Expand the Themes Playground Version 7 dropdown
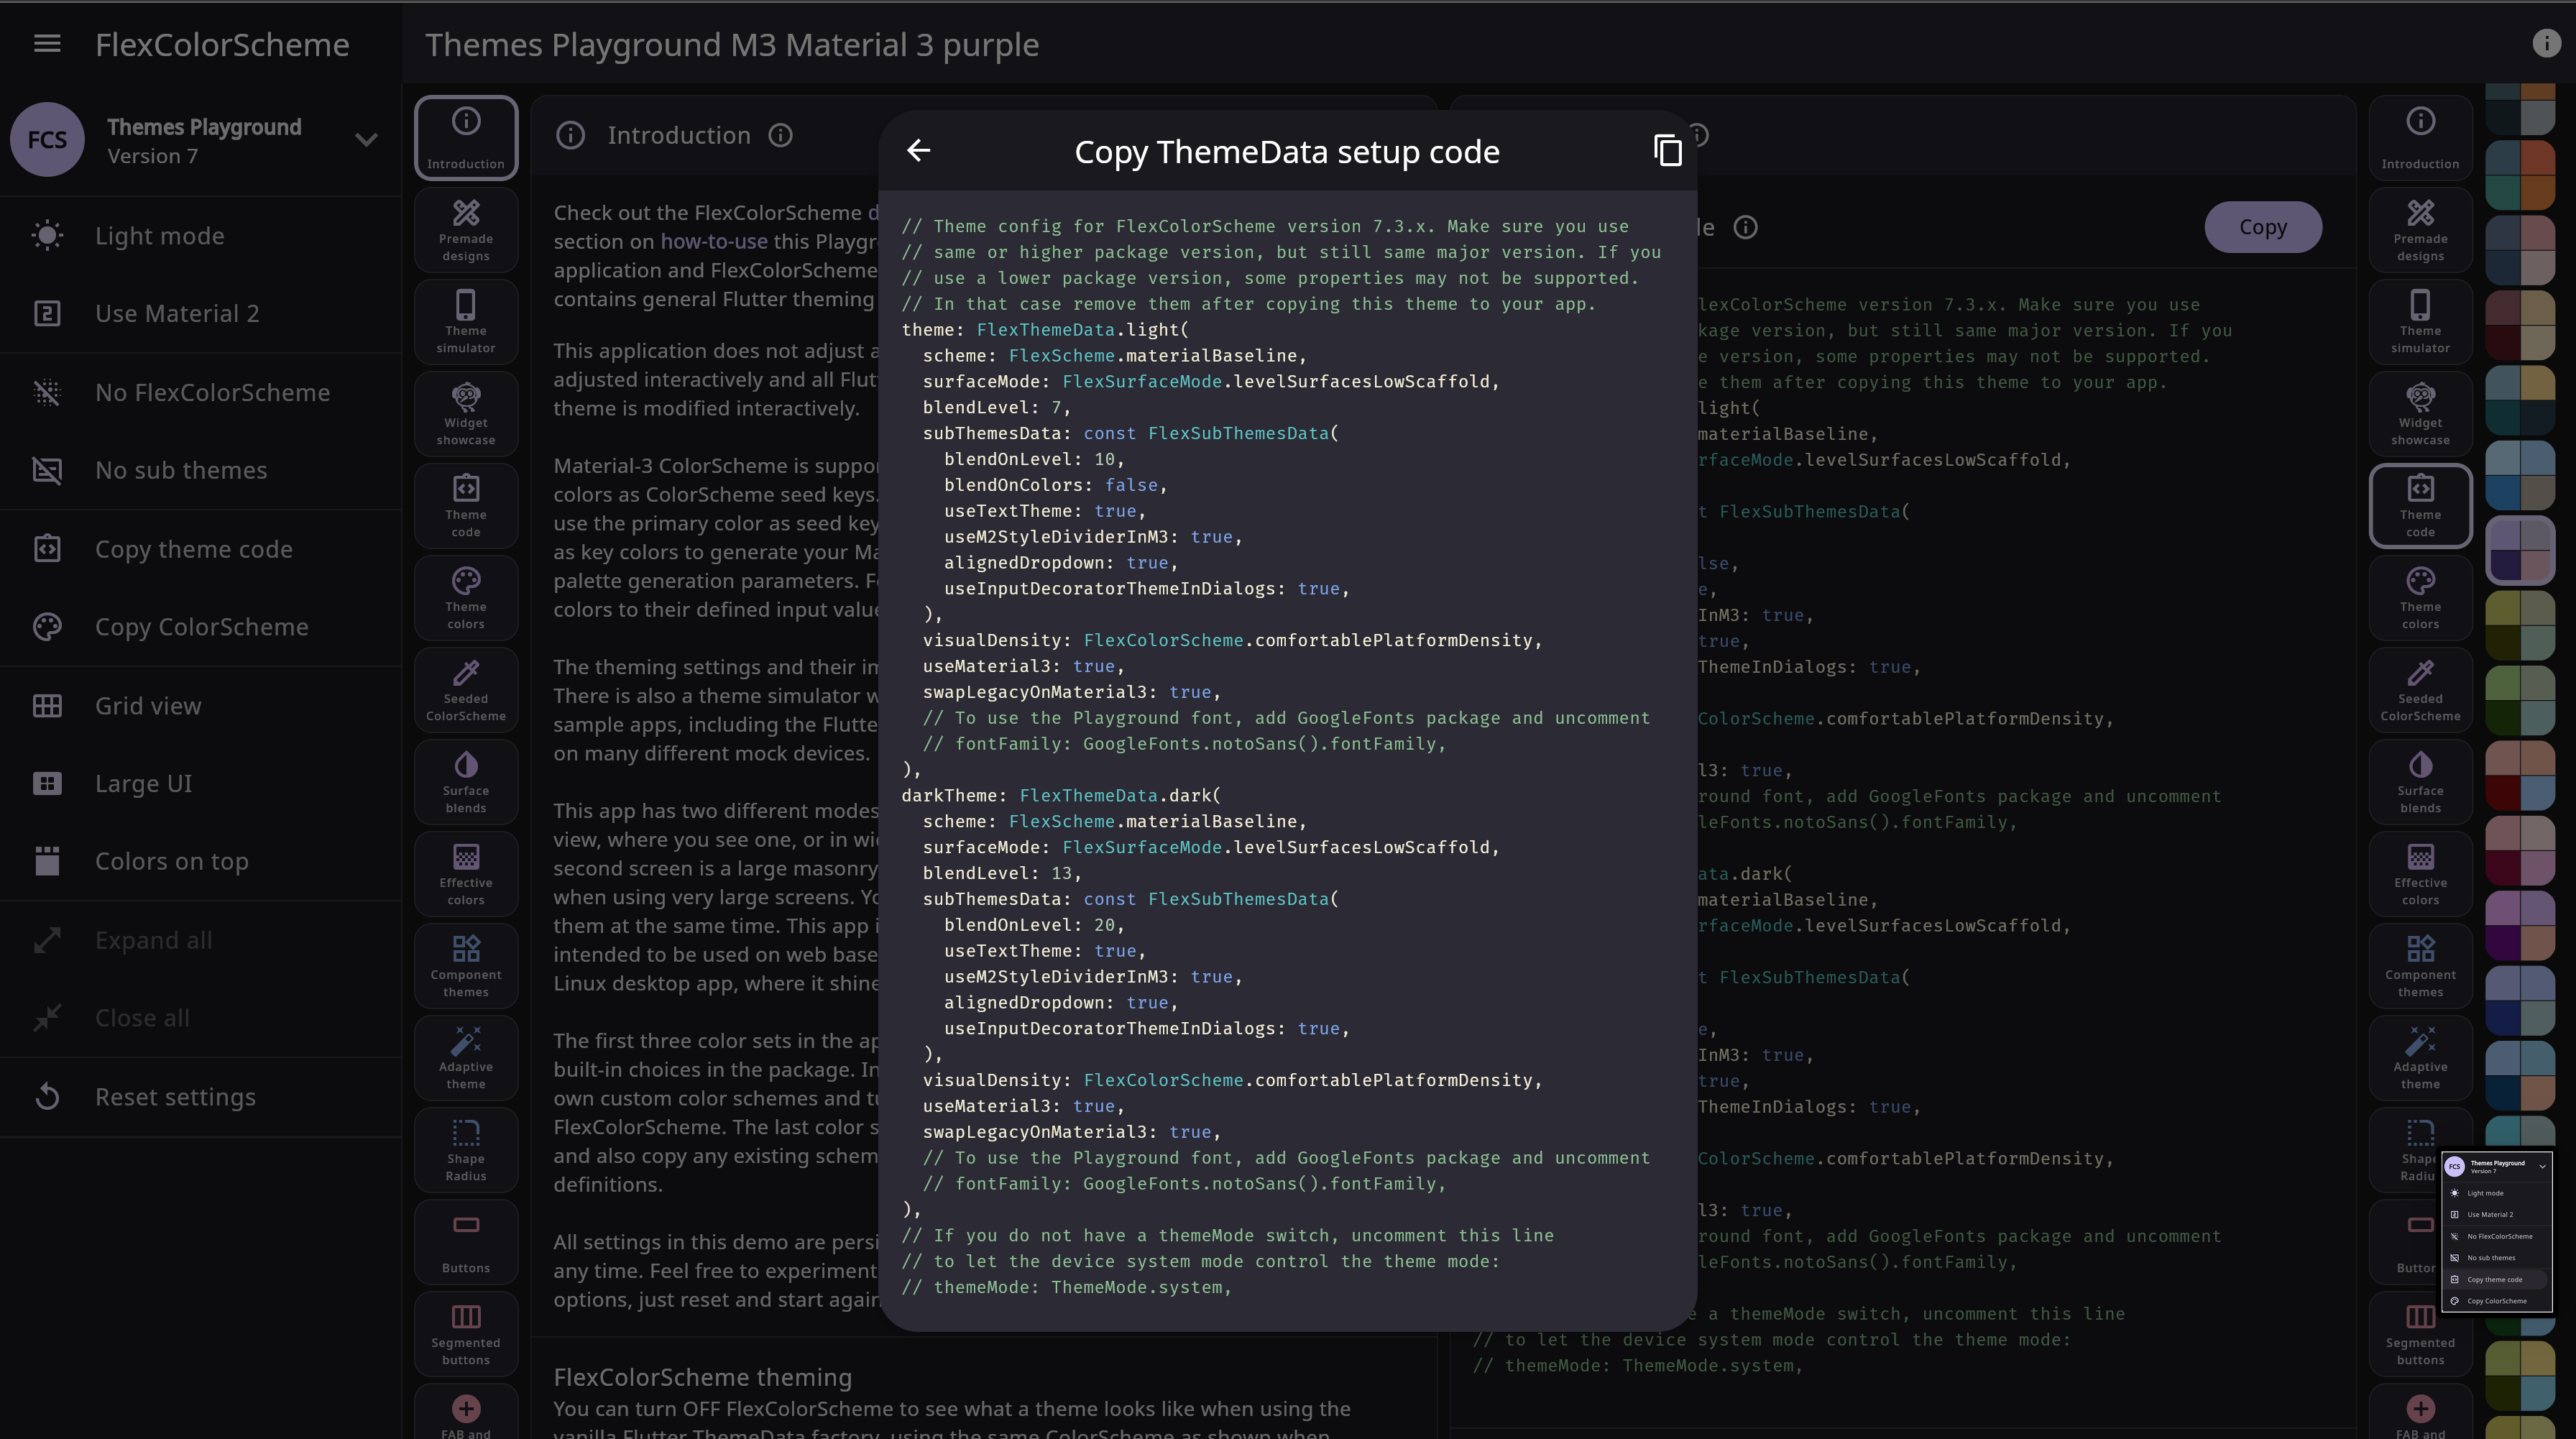The height and width of the screenshot is (1439, 2576). click(x=367, y=139)
